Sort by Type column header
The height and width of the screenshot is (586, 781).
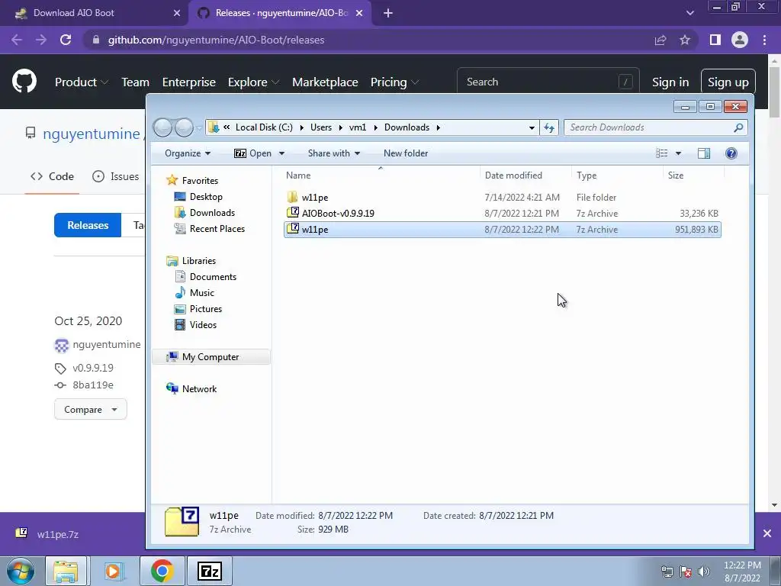pos(587,175)
